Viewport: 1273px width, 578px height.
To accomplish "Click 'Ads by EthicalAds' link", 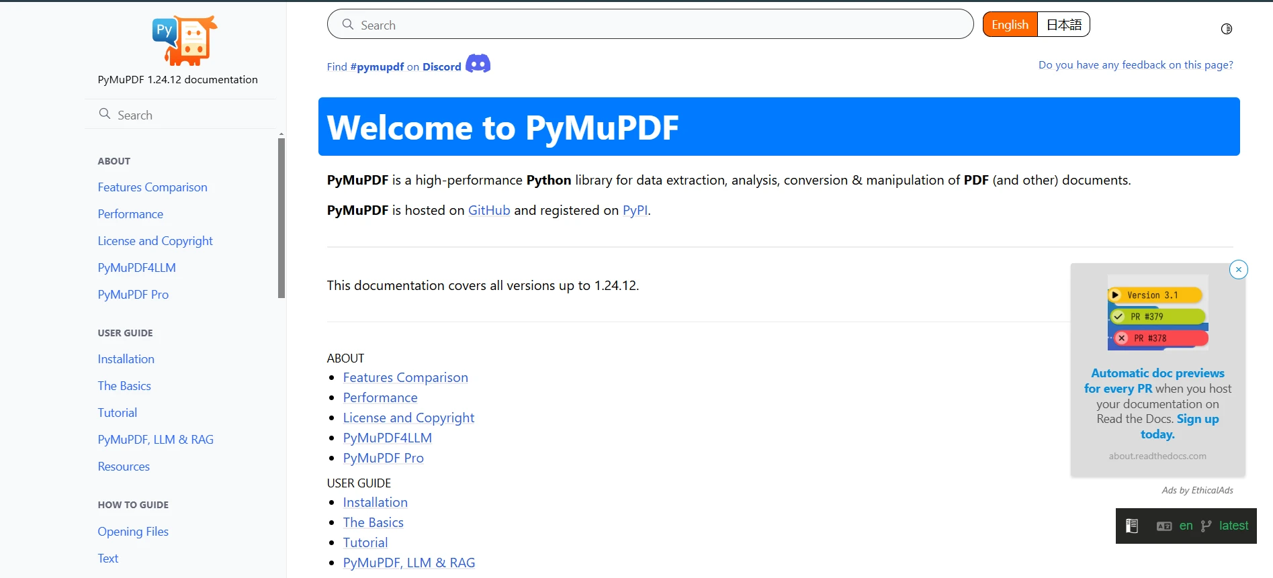I will coord(1197,490).
